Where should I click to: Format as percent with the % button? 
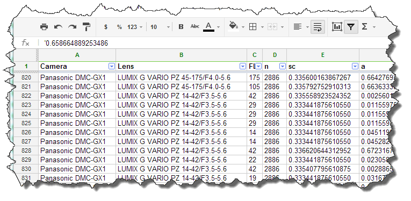coord(119,27)
